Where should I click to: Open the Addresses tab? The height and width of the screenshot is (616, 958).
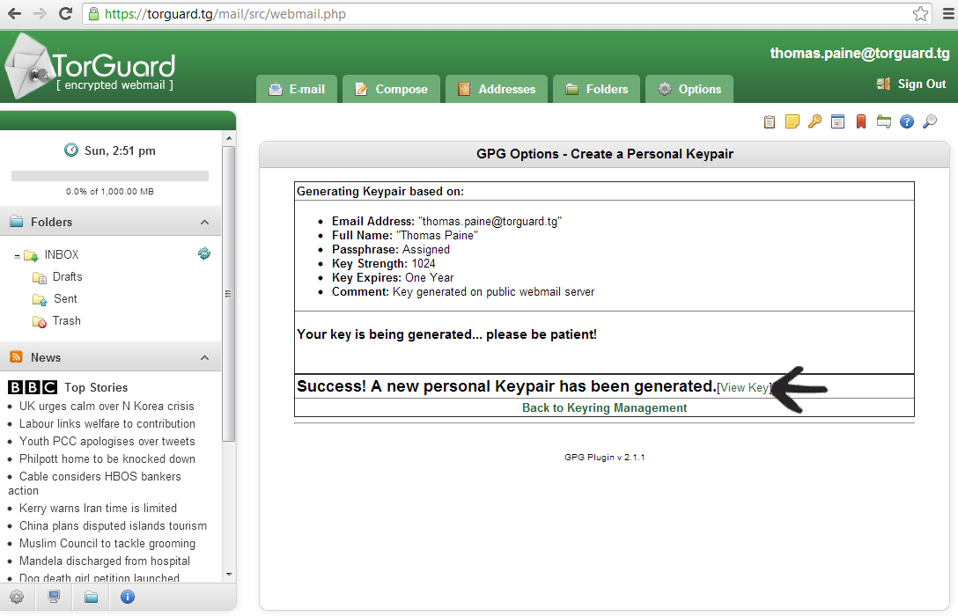click(x=497, y=89)
